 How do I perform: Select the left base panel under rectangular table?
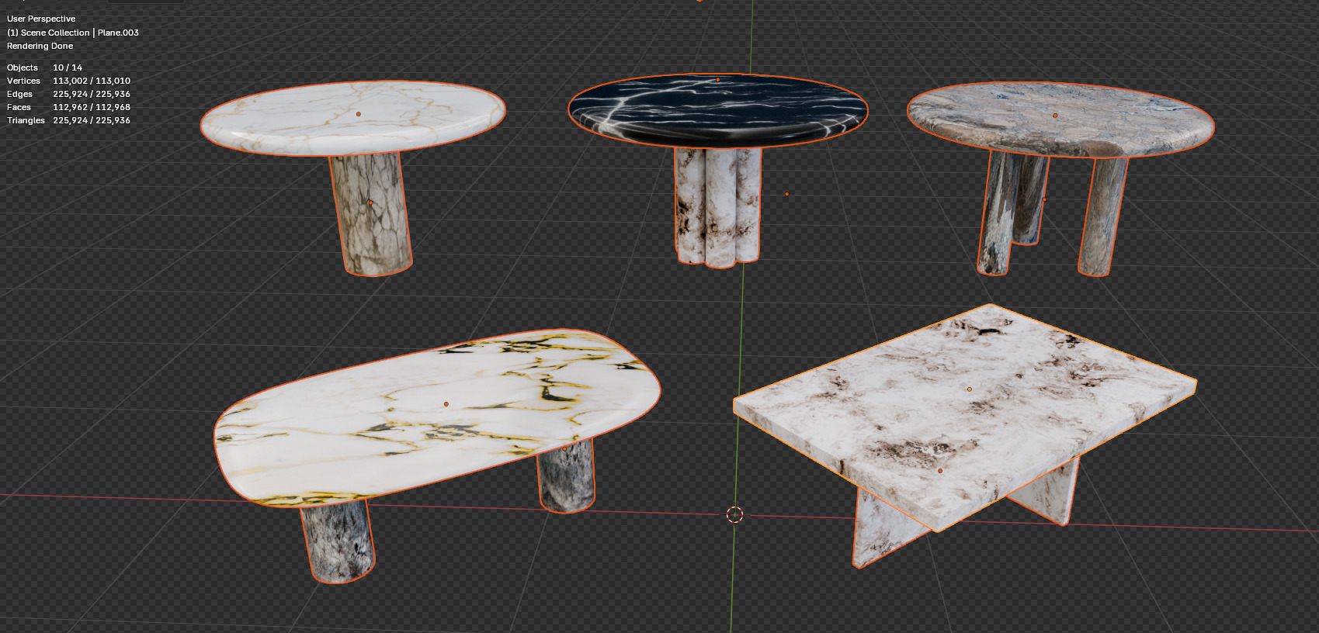click(885, 529)
